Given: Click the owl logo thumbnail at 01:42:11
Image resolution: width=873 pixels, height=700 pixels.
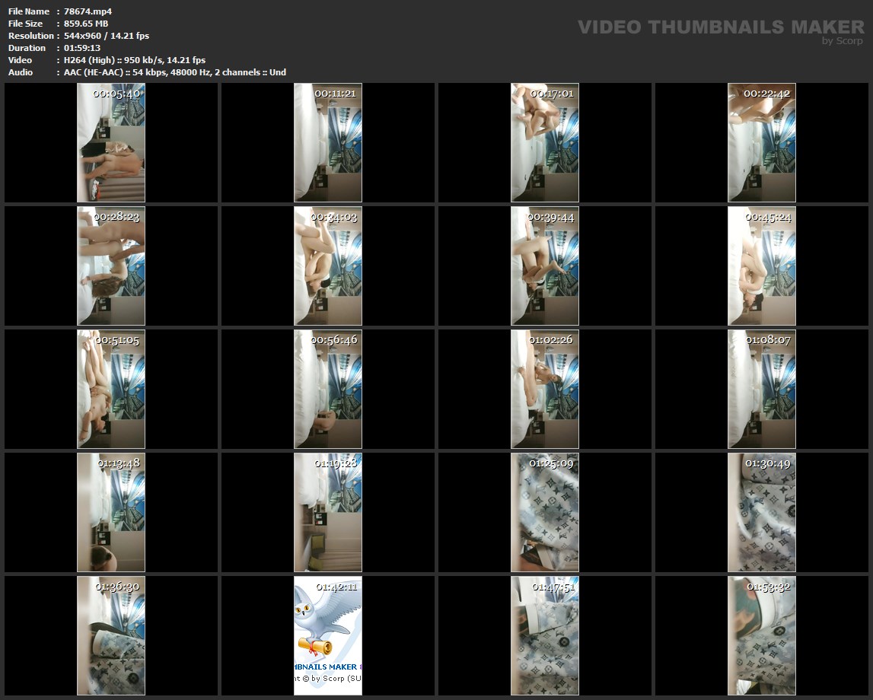Looking at the screenshot, I should pos(328,635).
